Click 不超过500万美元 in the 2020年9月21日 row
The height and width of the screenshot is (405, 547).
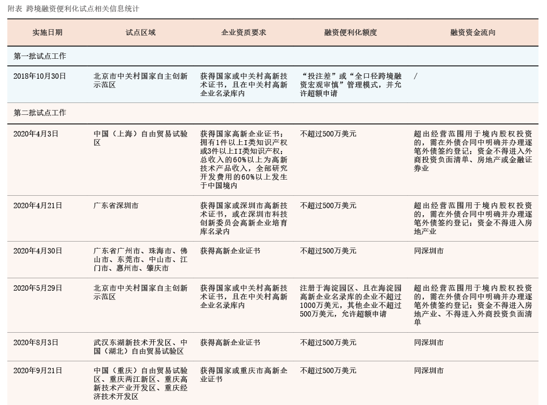coord(328,370)
